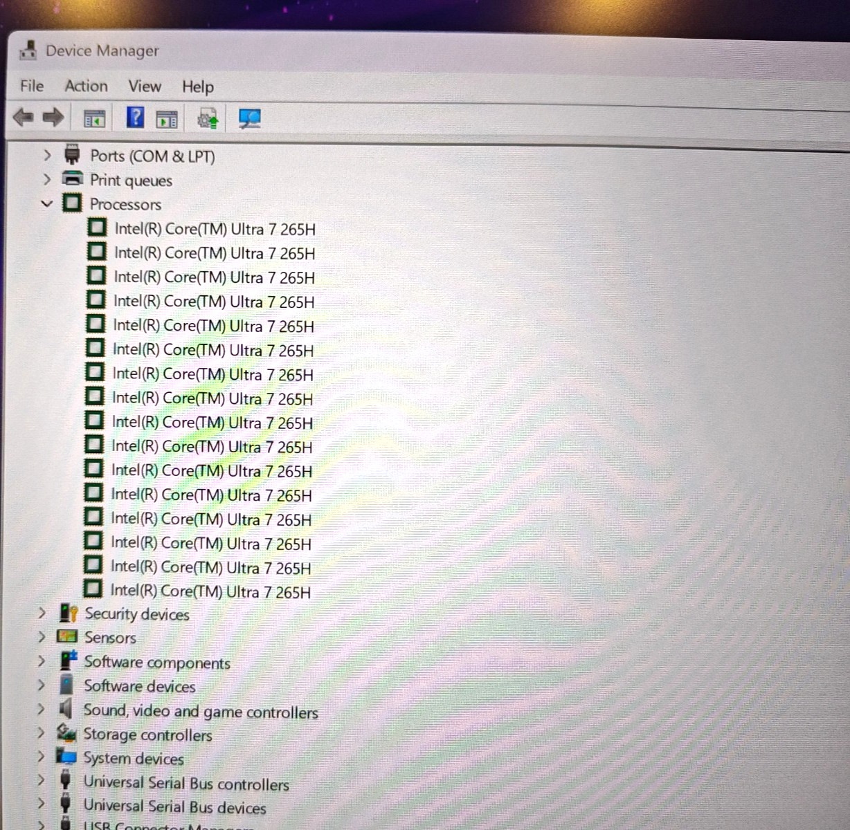Click the Device Manager title bar icon

tap(28, 50)
